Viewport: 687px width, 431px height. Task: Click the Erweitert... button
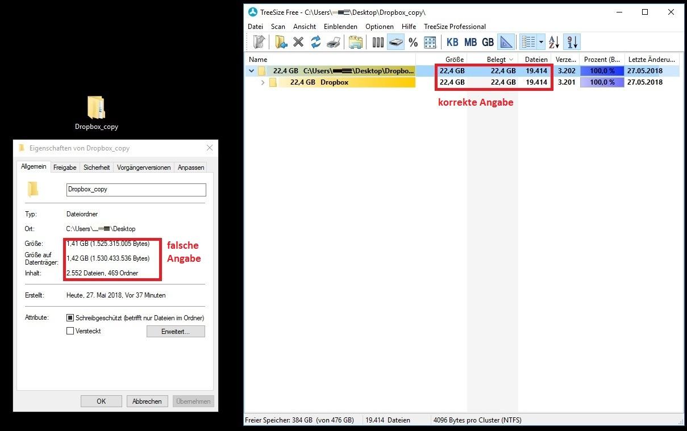tap(176, 332)
